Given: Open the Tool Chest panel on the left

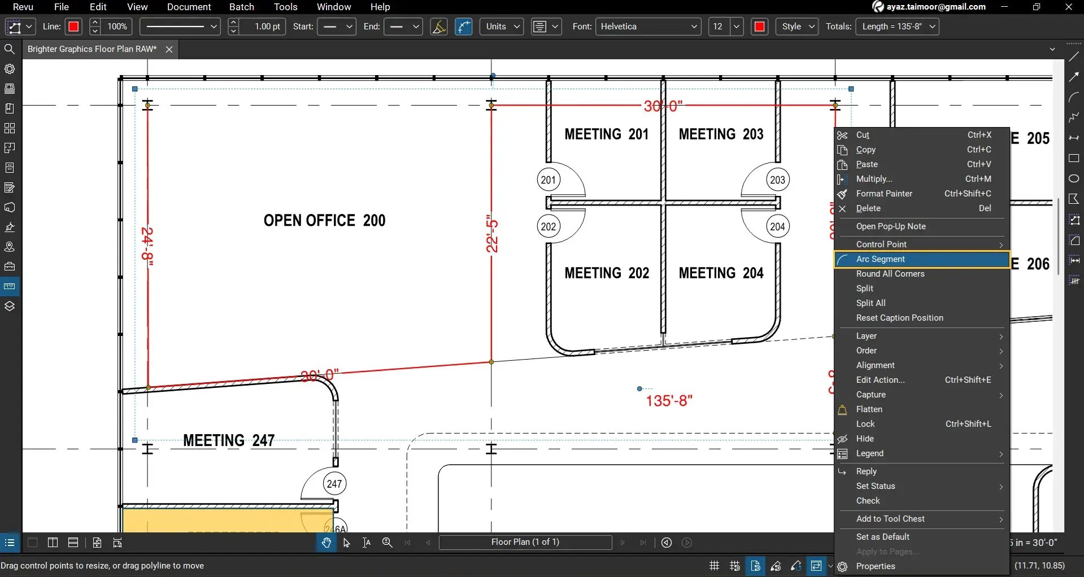Looking at the screenshot, I should coord(10,266).
